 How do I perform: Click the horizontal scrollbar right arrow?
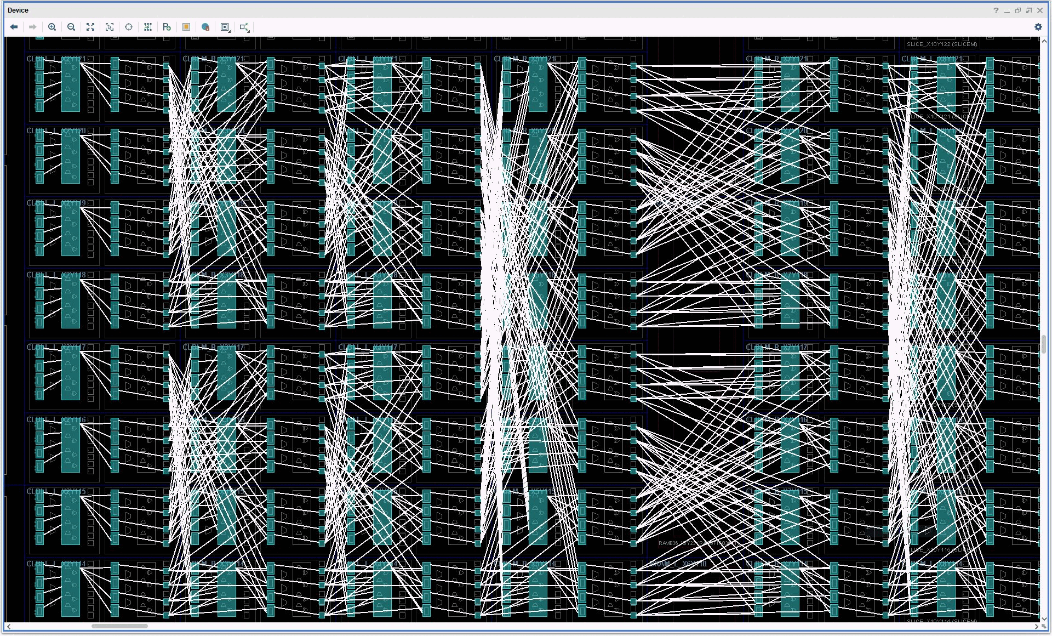(1036, 626)
